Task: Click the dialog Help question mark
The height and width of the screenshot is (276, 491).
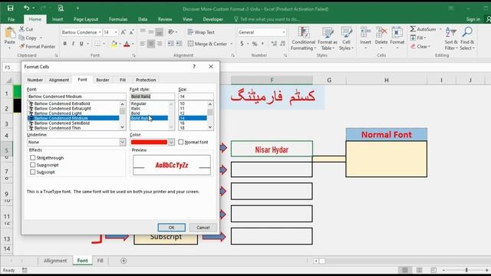Action: (194, 67)
